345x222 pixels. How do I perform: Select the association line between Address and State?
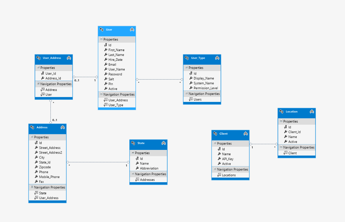click(x=98, y=162)
